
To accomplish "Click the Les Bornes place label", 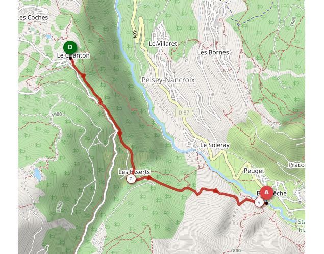I will pos(213,52).
